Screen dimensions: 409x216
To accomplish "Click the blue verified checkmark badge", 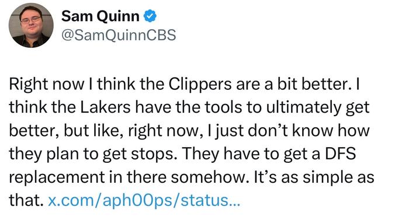I will click(150, 16).
